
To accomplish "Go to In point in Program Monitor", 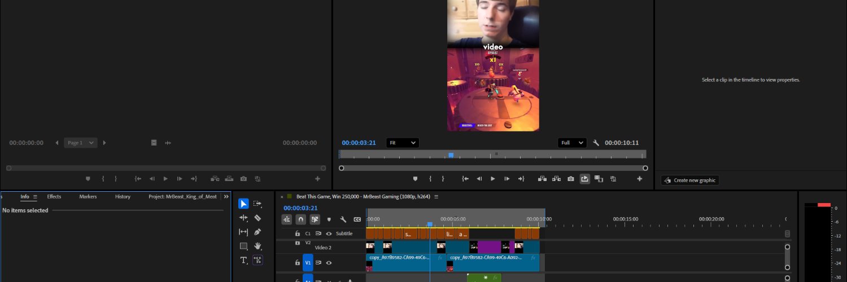I will [x=465, y=179].
